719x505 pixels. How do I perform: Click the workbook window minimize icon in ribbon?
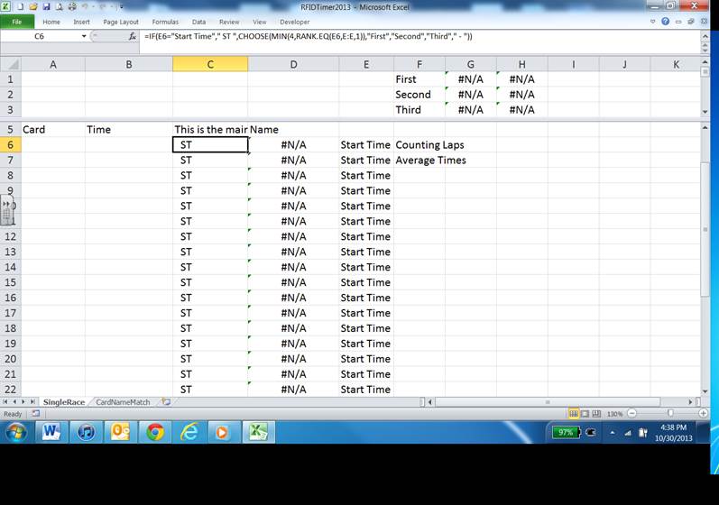pos(678,22)
